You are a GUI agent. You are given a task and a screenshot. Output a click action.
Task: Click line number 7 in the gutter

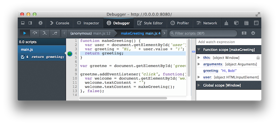pos(76,66)
